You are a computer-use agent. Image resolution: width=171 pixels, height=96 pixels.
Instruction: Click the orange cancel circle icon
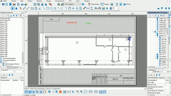pyautogui.click(x=60, y=92)
